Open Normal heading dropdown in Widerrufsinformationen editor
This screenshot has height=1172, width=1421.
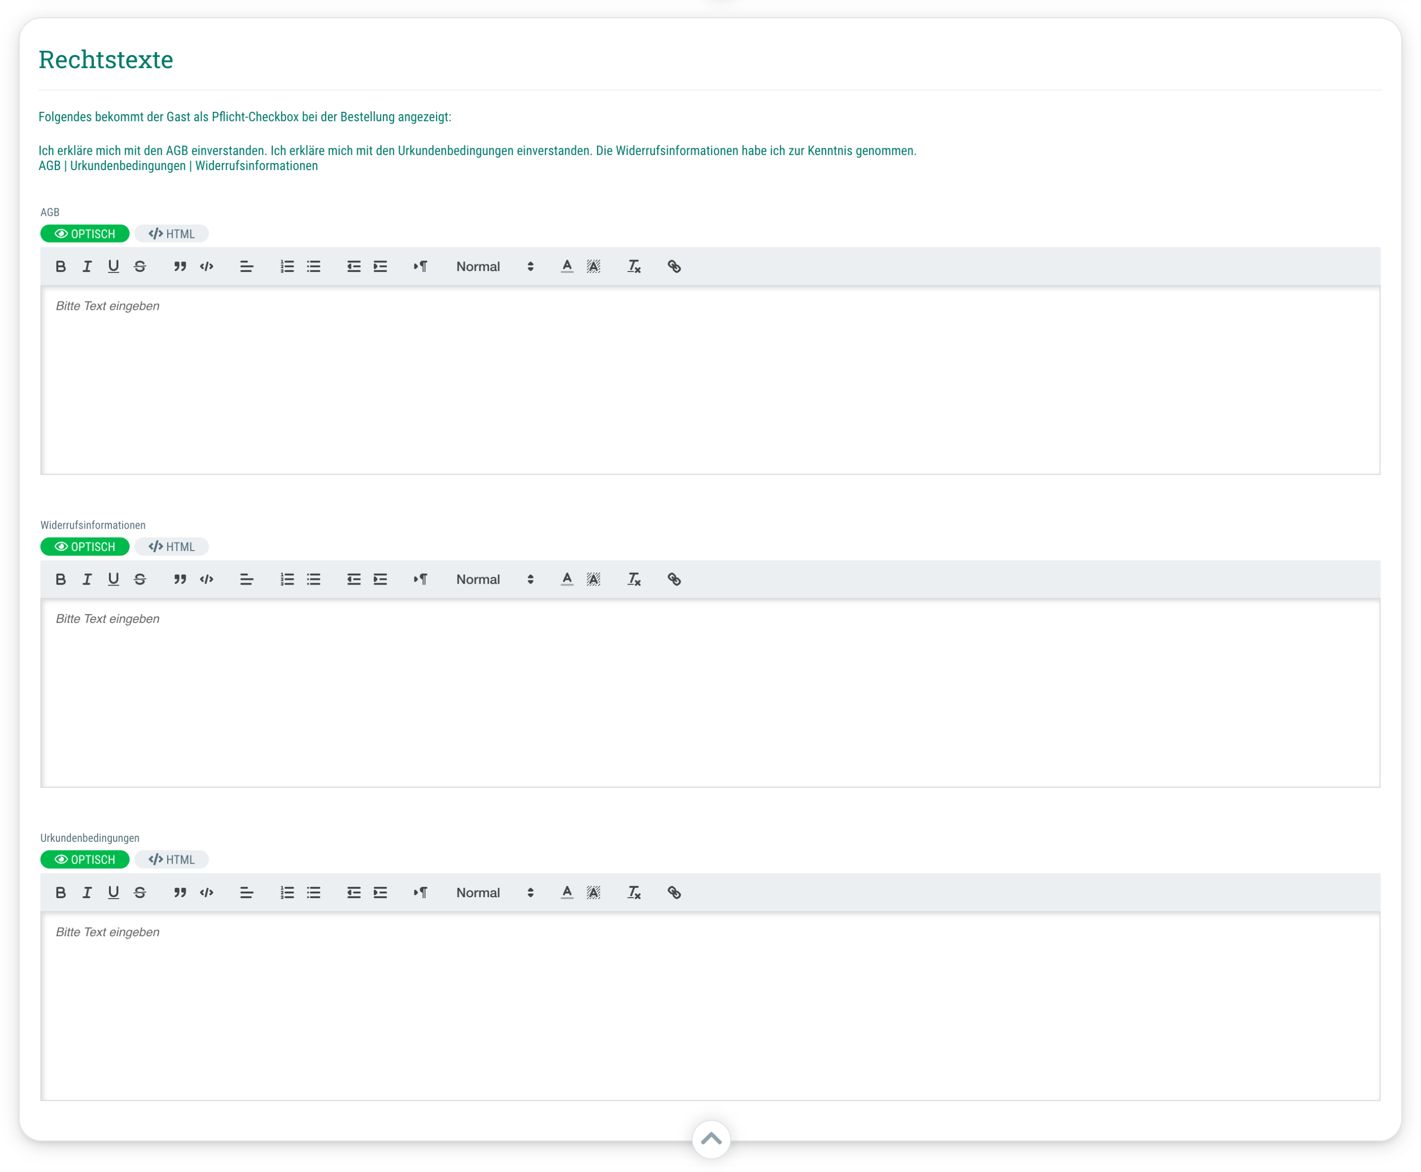495,579
